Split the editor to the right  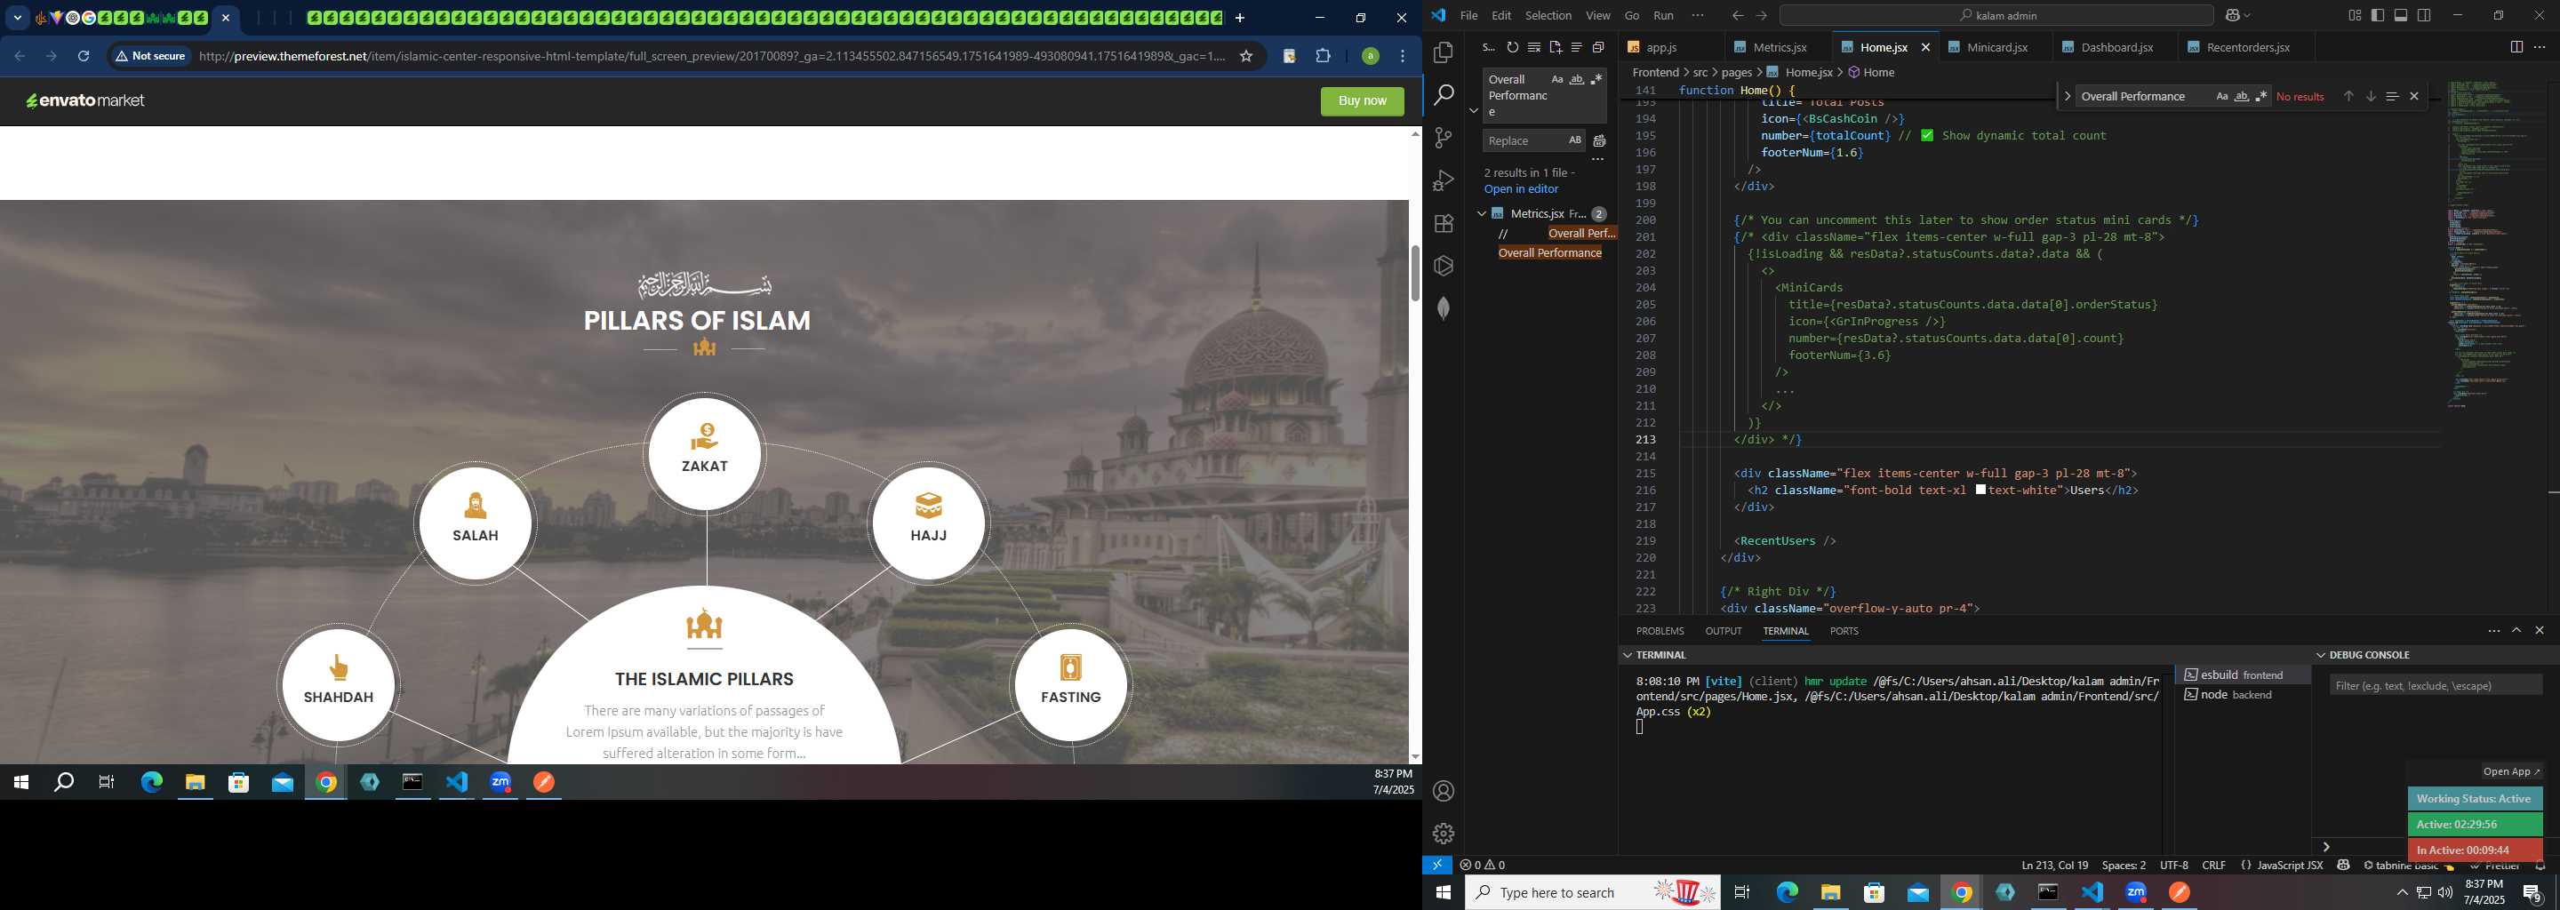click(x=2516, y=48)
